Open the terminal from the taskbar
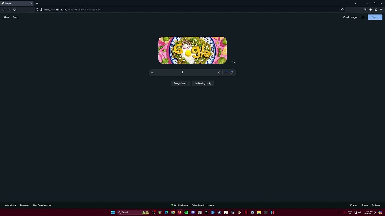Image resolution: width=385 pixels, height=216 pixels. pos(266,212)
